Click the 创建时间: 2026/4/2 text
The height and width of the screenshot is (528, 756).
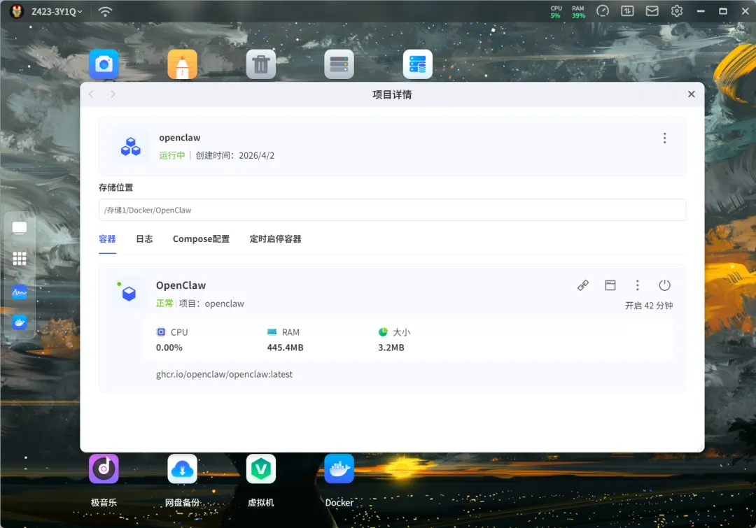[x=234, y=155]
